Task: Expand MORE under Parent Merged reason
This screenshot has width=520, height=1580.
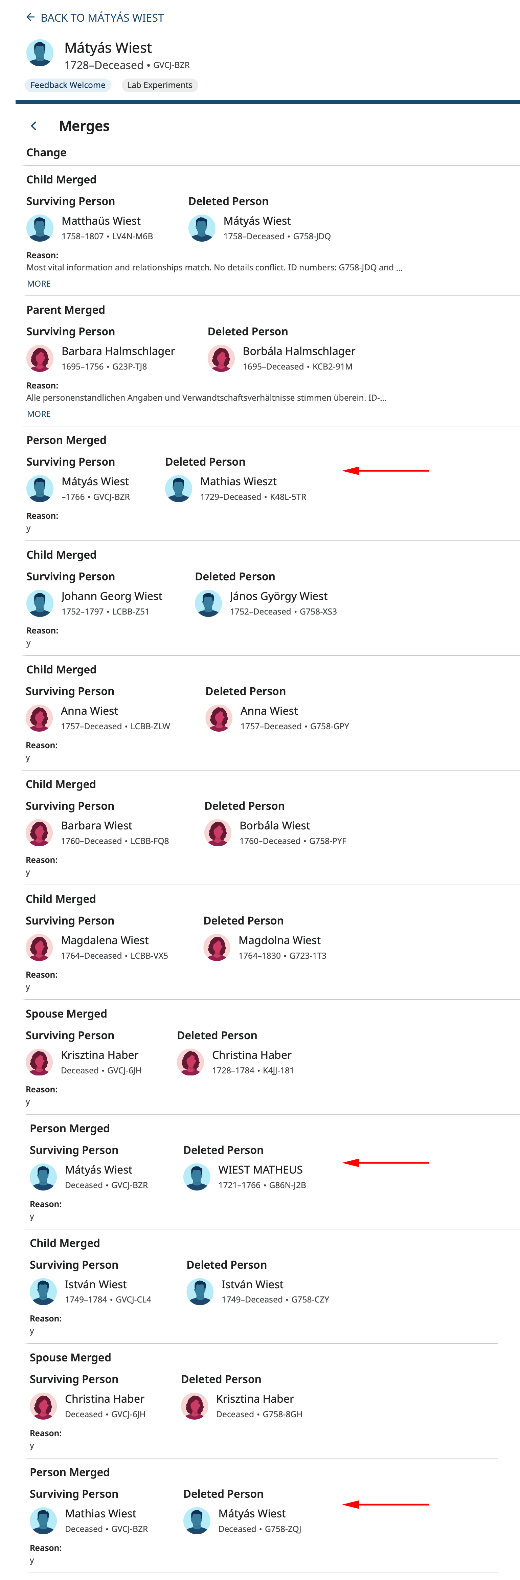Action: (39, 414)
